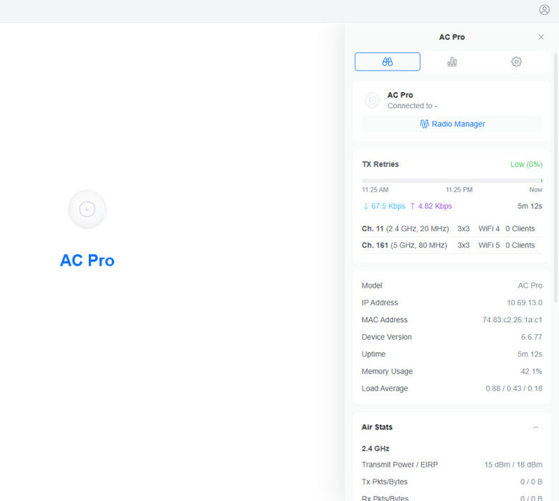Click Load Average 0.88 / 0.43 / 0.18

click(x=514, y=389)
